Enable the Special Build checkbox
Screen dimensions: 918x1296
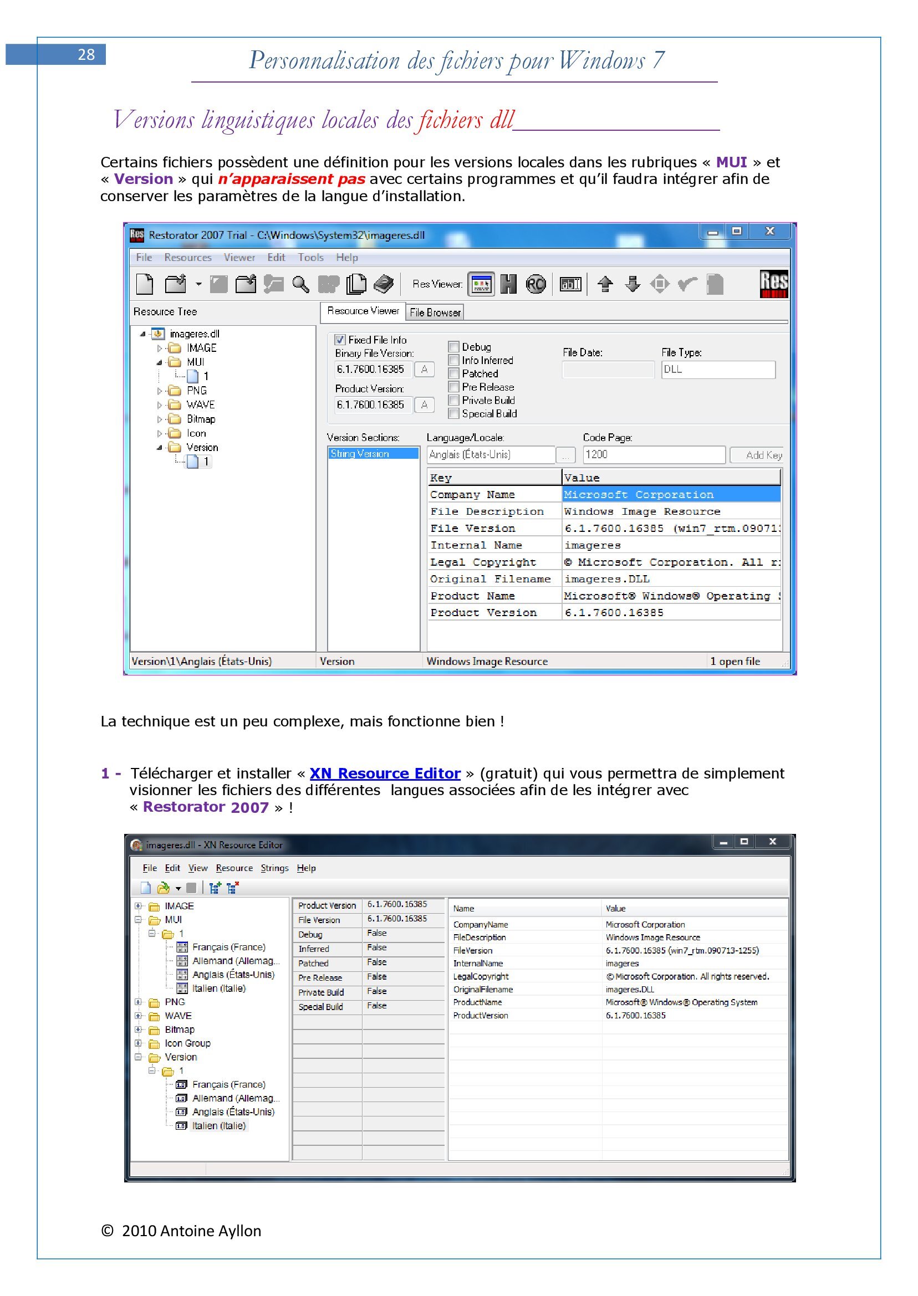[453, 413]
